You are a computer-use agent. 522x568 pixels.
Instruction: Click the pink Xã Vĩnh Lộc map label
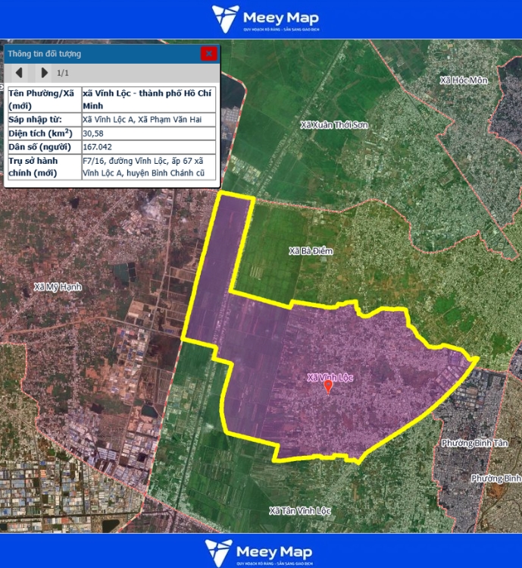pyautogui.click(x=330, y=377)
